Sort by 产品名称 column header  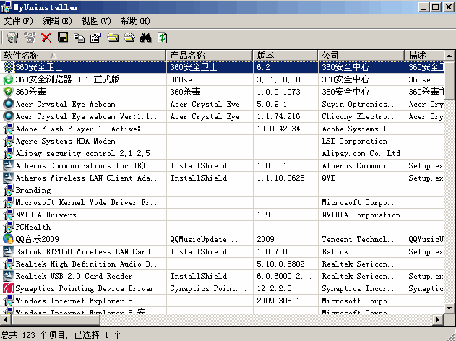click(x=210, y=55)
